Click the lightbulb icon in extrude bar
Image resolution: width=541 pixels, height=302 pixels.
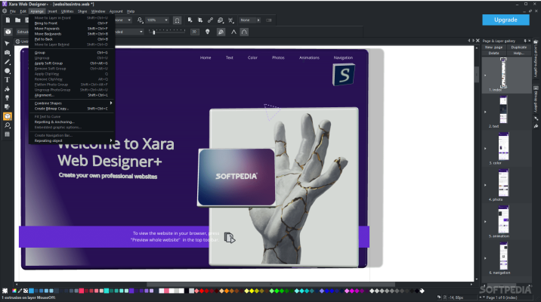207,32
